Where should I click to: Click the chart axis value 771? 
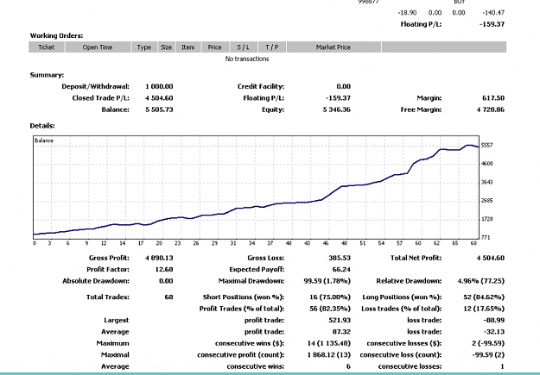point(486,238)
